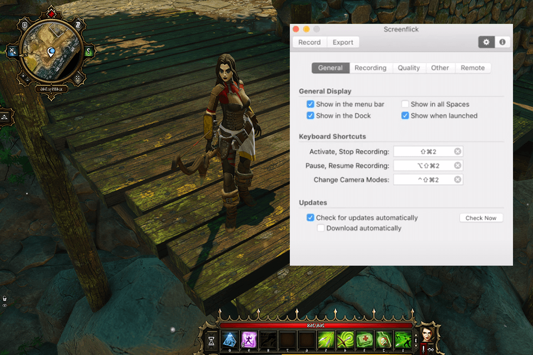533x355 pixels.
Task: Clear the Activate, Stop Recording shortcut
Action: coord(457,151)
